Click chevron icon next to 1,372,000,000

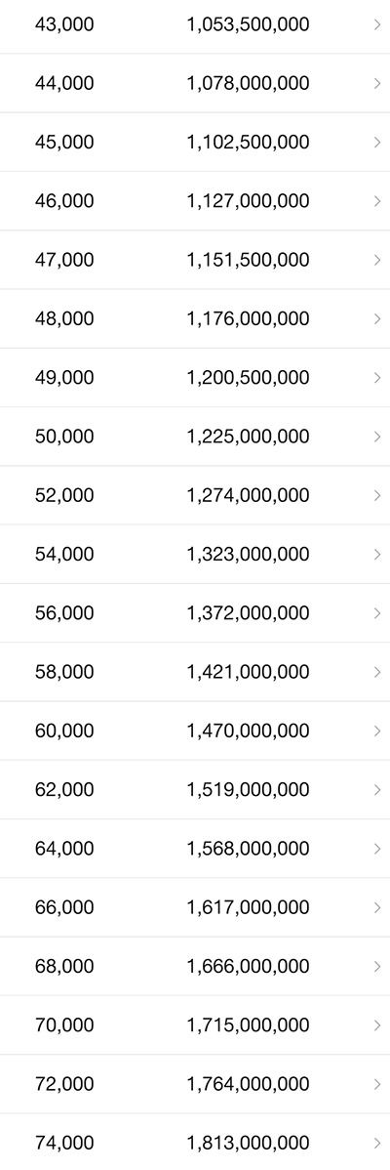(377, 613)
